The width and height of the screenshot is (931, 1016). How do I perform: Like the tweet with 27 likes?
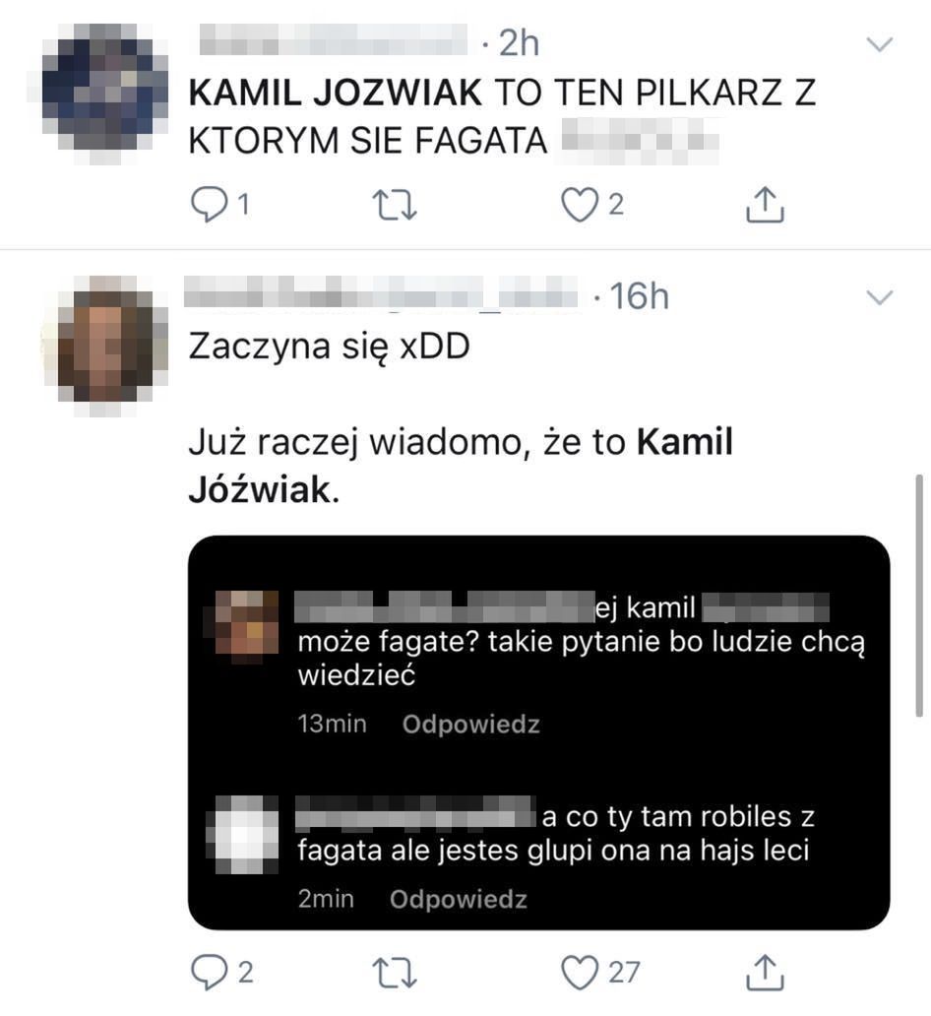pyautogui.click(x=579, y=973)
